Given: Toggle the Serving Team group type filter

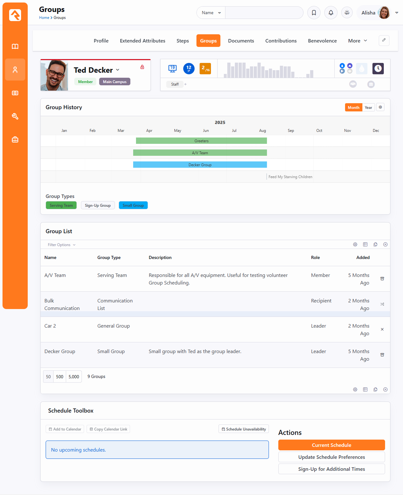Looking at the screenshot, I should coord(61,205).
